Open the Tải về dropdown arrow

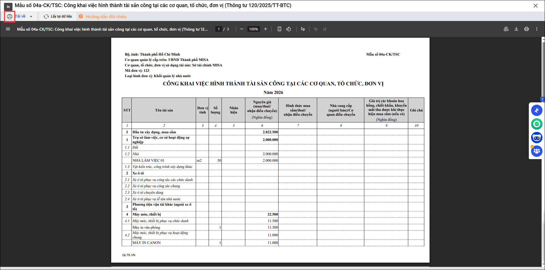31,17
